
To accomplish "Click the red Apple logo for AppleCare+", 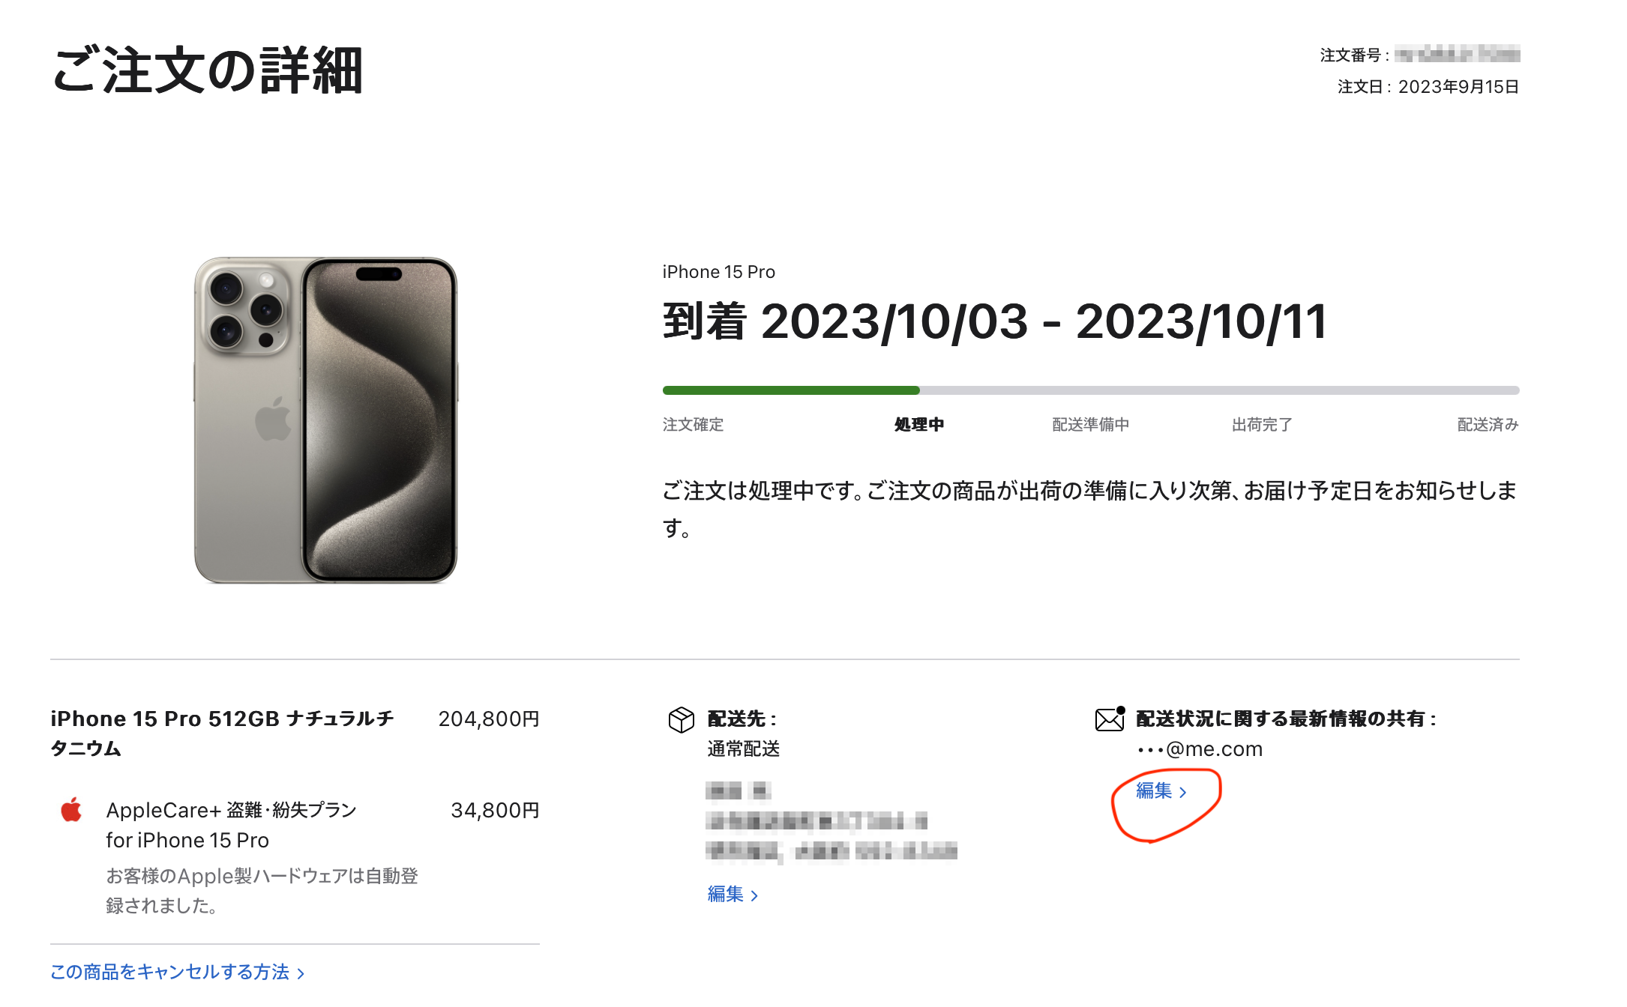I will [x=71, y=810].
